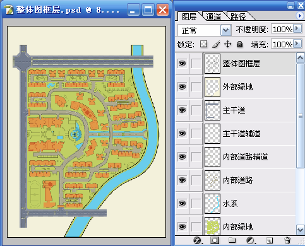Select the 内部道路 layer thumbnail

(x=212, y=180)
